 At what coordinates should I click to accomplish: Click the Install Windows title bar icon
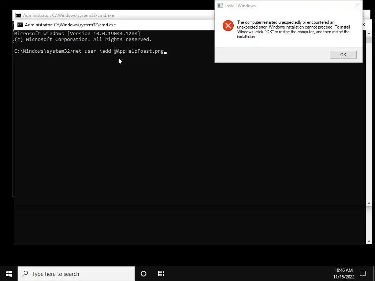coord(220,5)
